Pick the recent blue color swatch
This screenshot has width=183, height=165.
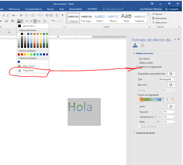pyautogui.click(x=19, y=62)
